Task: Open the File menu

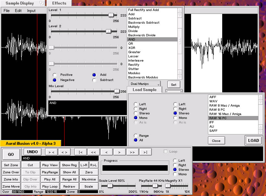Action: (x=6, y=10)
